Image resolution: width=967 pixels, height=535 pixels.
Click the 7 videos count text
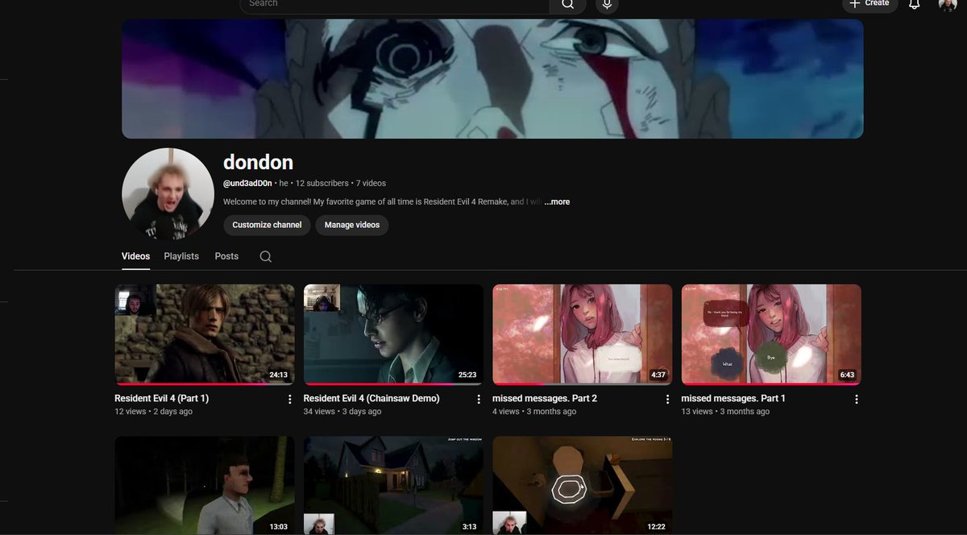pos(371,183)
